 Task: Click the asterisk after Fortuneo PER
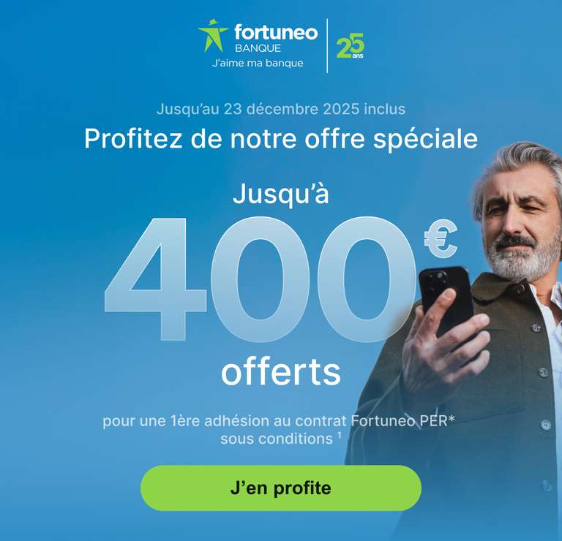point(452,418)
